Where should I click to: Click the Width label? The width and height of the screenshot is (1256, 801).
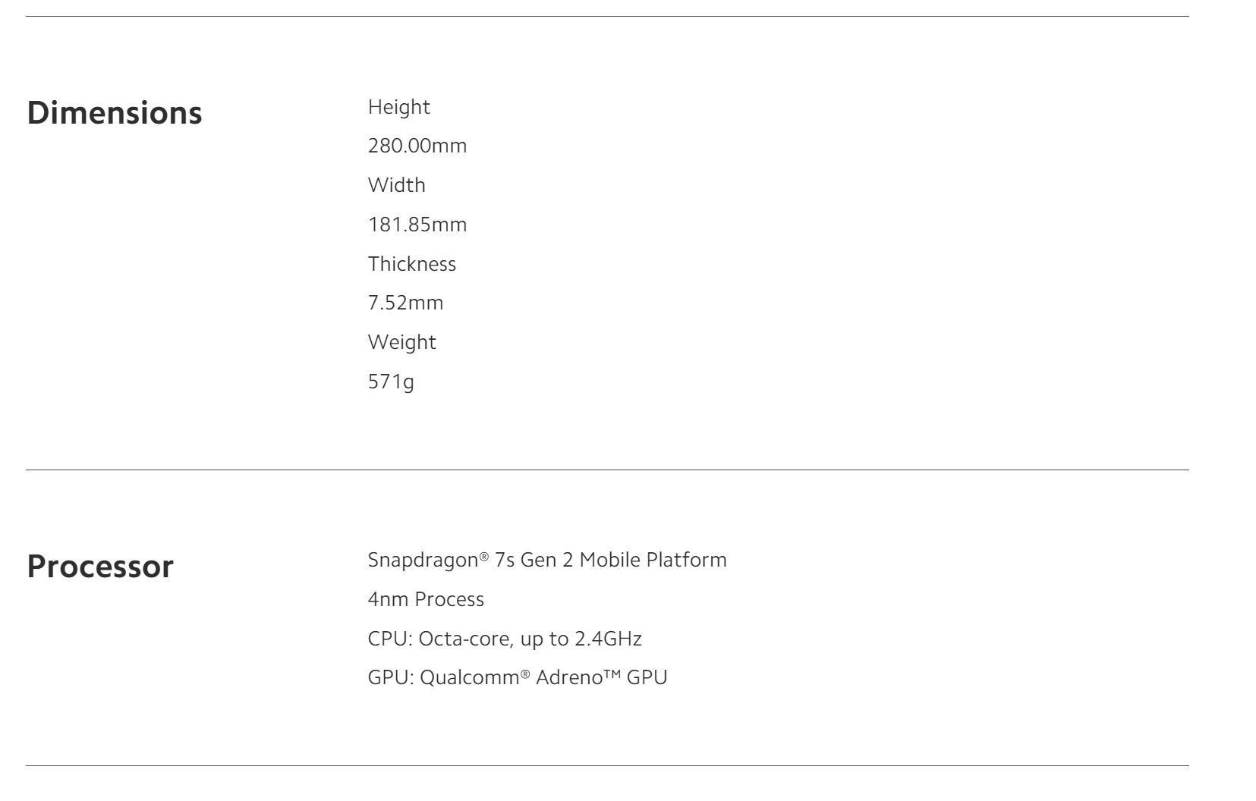pyautogui.click(x=396, y=185)
